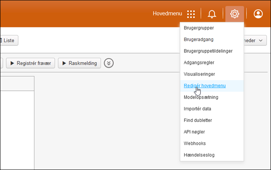Click the settings gear icon
This screenshot has width=271, height=170.
(234, 14)
